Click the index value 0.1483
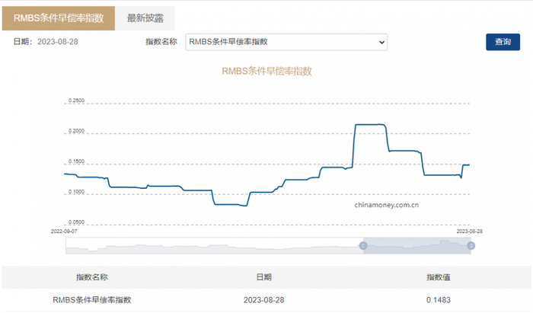The height and width of the screenshot is (313, 533). [x=439, y=300]
